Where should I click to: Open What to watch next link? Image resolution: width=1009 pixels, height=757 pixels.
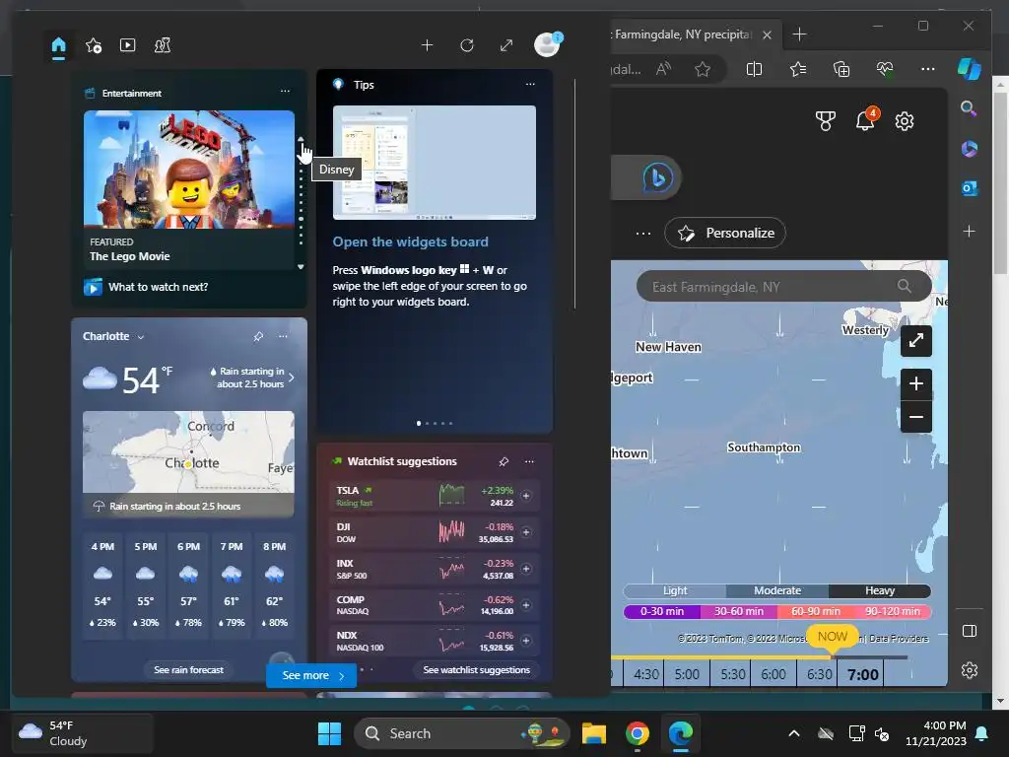point(158,287)
